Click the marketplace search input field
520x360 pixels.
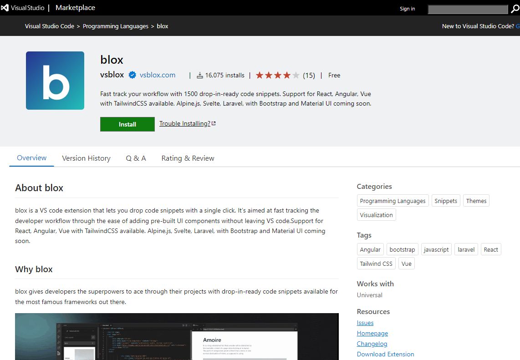coord(468,9)
